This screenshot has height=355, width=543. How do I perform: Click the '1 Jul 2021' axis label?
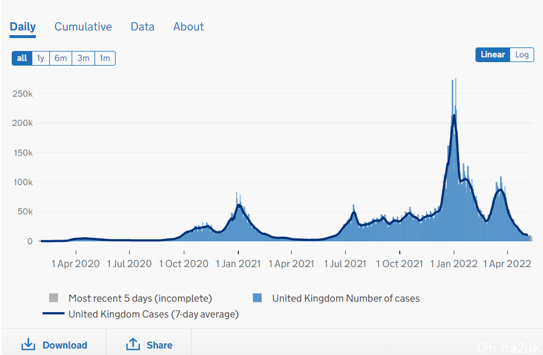point(345,264)
